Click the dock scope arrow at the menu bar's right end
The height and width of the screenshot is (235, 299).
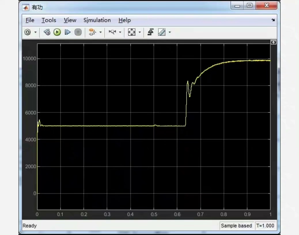[x=273, y=20]
